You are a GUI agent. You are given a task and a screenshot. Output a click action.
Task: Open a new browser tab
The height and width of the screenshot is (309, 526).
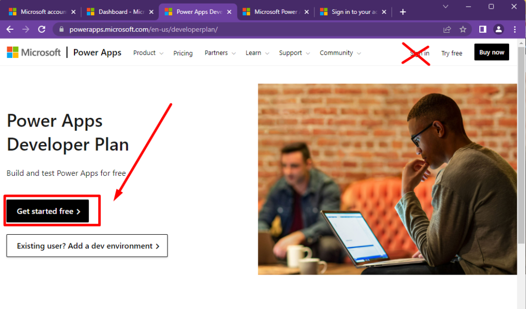tap(403, 12)
